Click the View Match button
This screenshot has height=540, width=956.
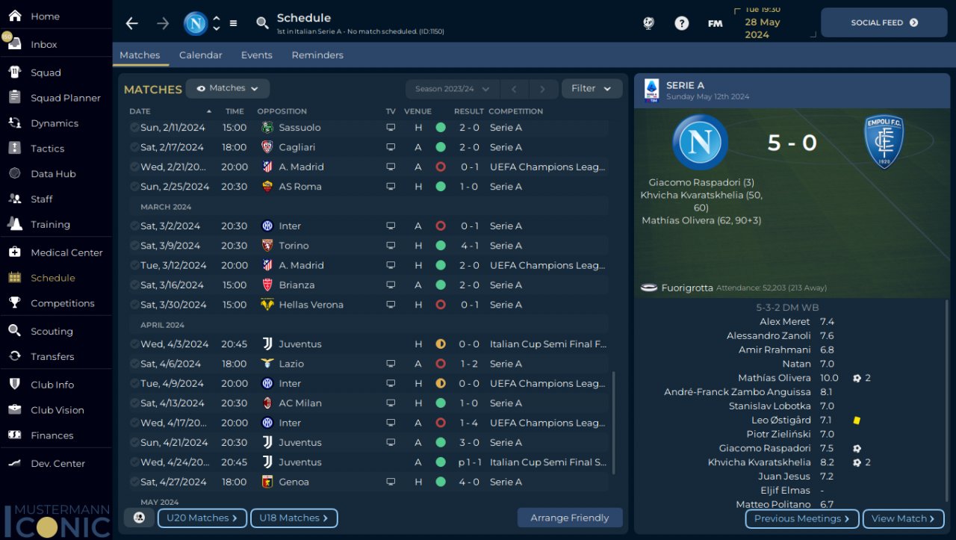coord(903,518)
